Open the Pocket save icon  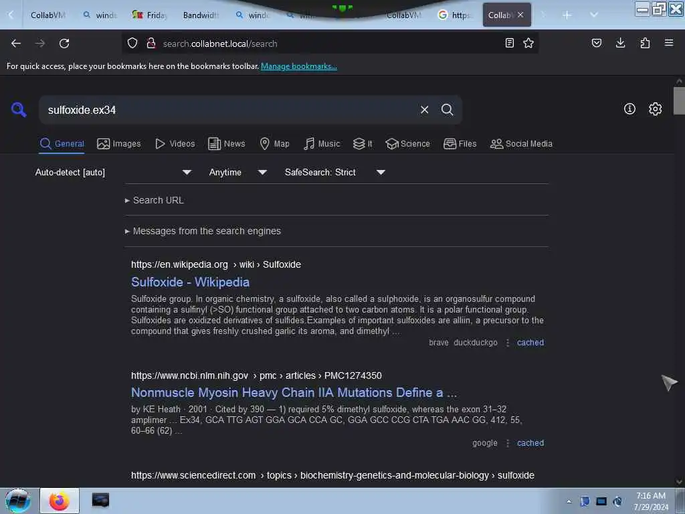coord(596,43)
